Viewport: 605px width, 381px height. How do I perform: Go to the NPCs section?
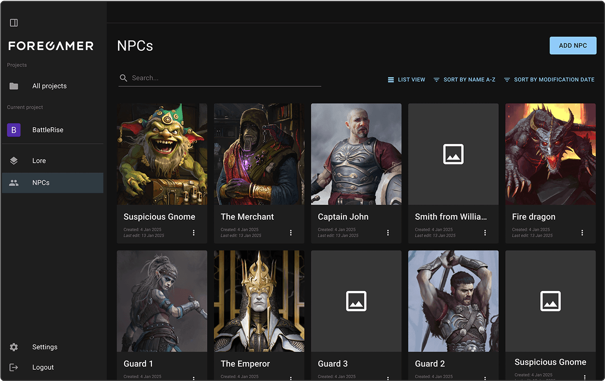(x=41, y=183)
